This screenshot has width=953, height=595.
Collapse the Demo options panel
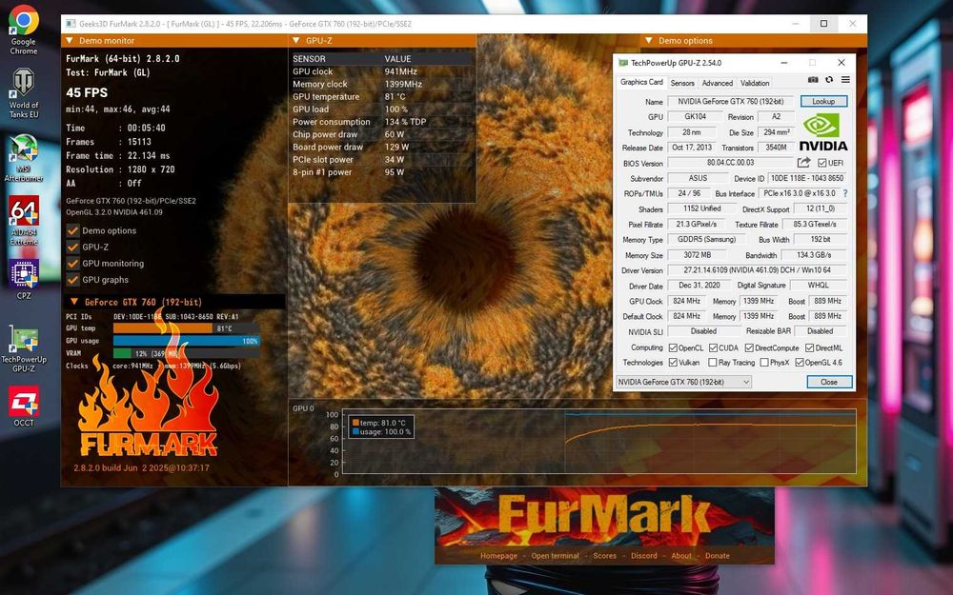[648, 41]
